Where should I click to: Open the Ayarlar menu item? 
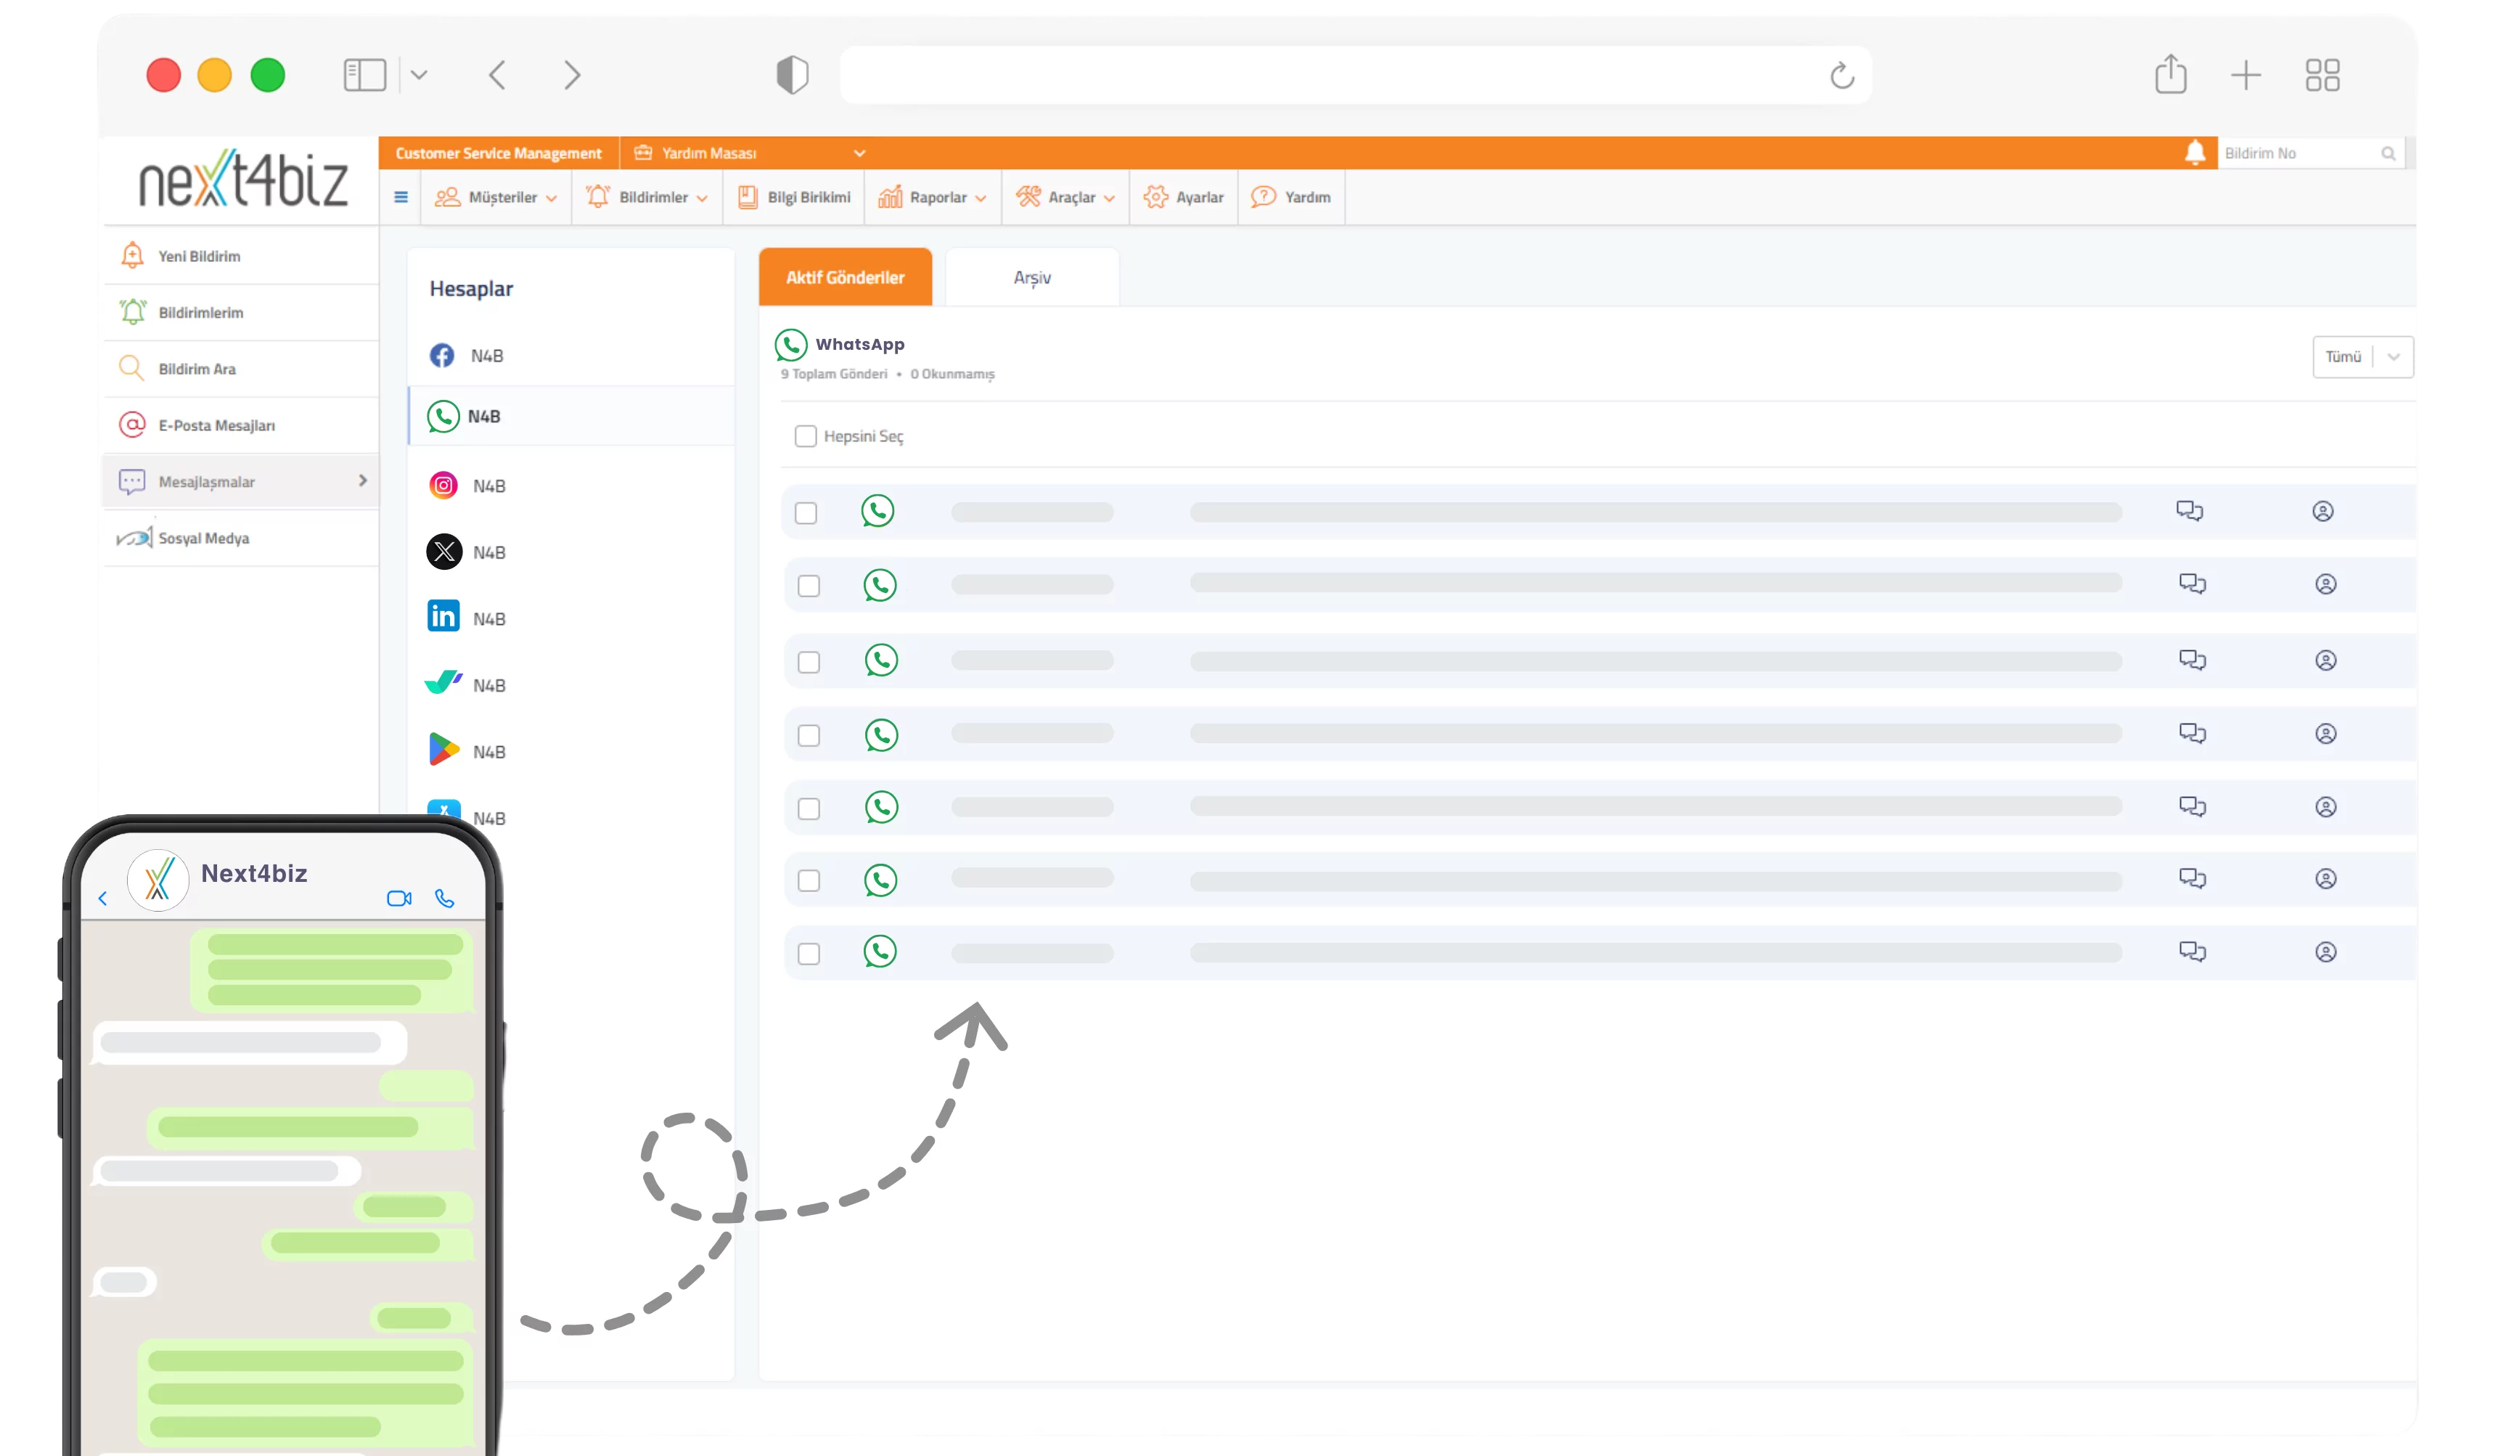1183,197
